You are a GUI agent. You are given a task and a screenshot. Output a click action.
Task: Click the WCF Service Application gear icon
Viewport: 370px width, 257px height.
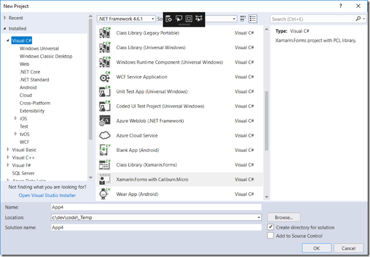click(105, 77)
